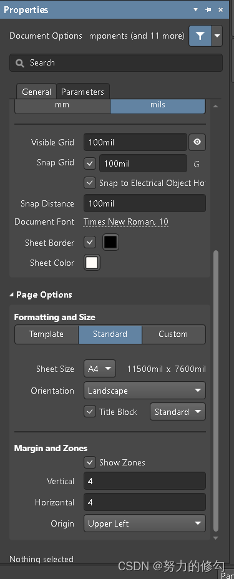Click the Margin and Zones heading
The width and height of the screenshot is (234, 579).
pos(51,448)
